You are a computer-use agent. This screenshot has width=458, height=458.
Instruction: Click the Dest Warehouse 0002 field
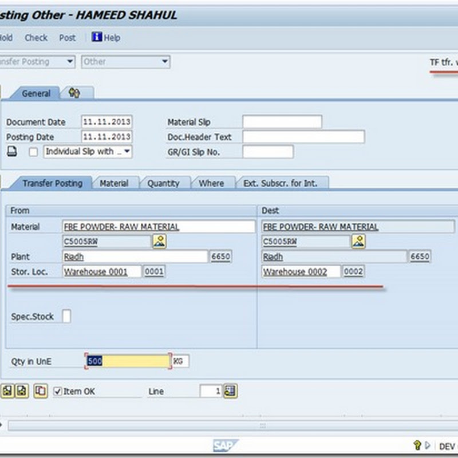point(301,271)
